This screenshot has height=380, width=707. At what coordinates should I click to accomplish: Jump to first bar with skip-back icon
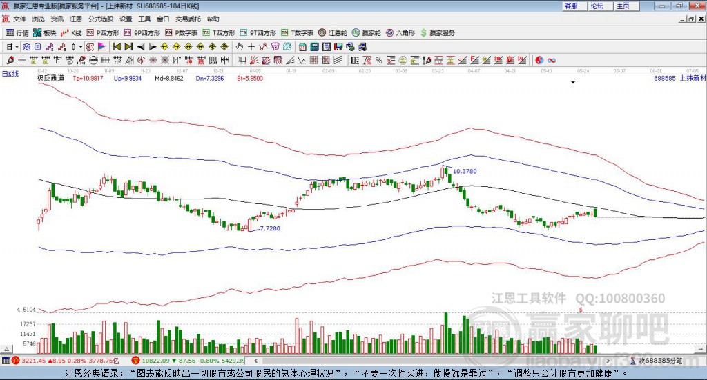116,47
